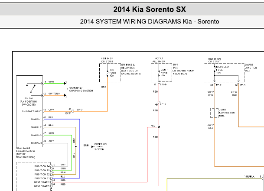Click the "EC11" label under the orange wire

pyautogui.click(x=68, y=113)
